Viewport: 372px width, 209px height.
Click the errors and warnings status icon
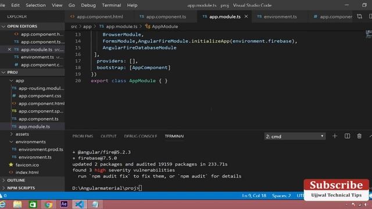coord(3,196)
